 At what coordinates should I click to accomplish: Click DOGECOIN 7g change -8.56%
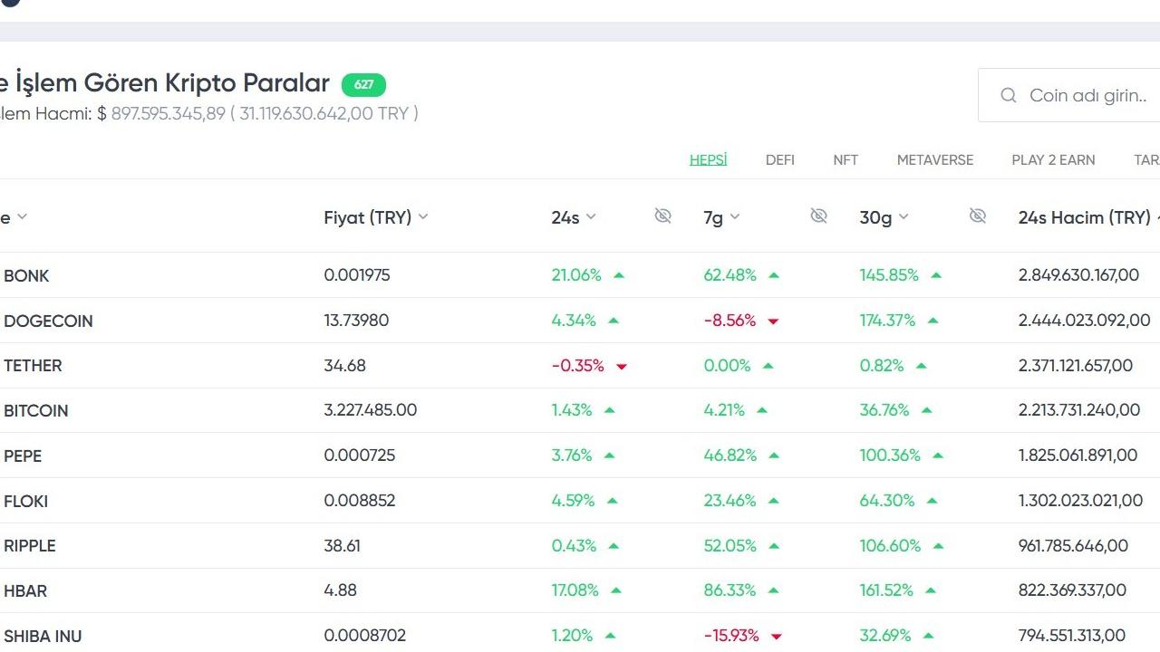(x=730, y=321)
